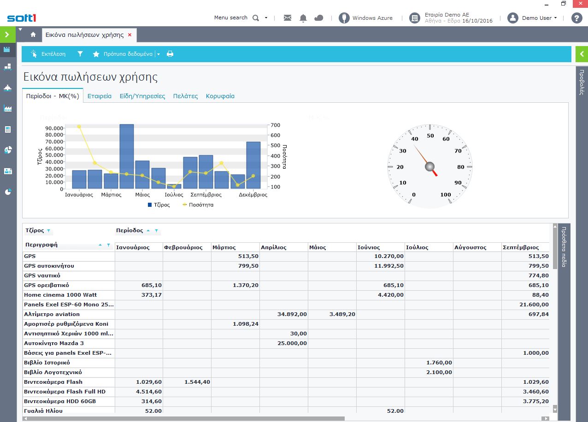Go to the home tab icon
588x422 pixels.
(x=33, y=35)
